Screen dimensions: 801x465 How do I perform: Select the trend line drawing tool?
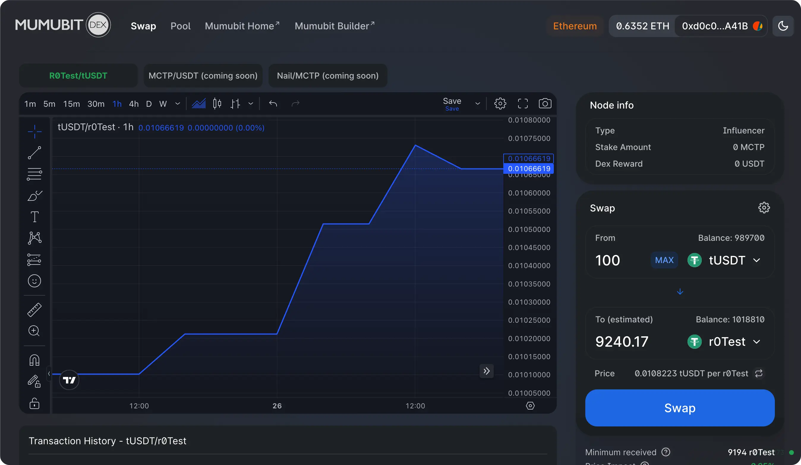coord(34,152)
